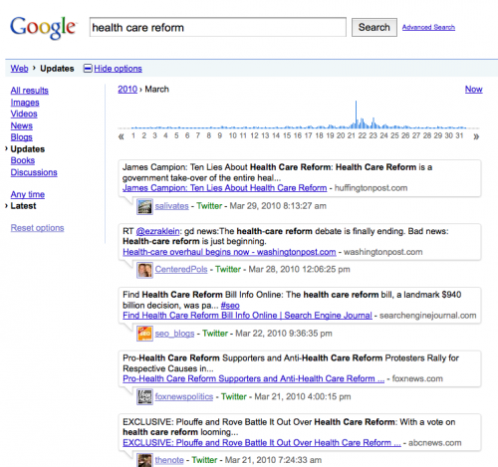Open foxnewspolitics profile avatar thumbnail
The image size is (498, 467).
144,397
